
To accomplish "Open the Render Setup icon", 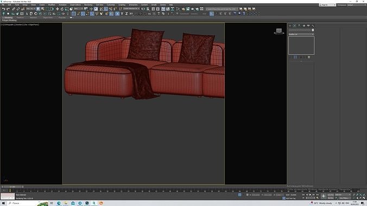I will [x=184, y=9].
